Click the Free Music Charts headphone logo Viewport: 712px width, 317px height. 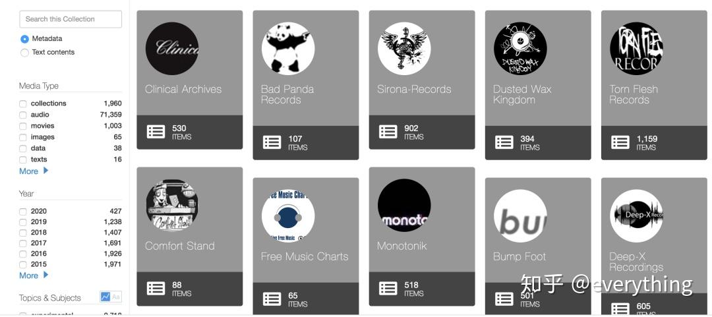coord(288,216)
